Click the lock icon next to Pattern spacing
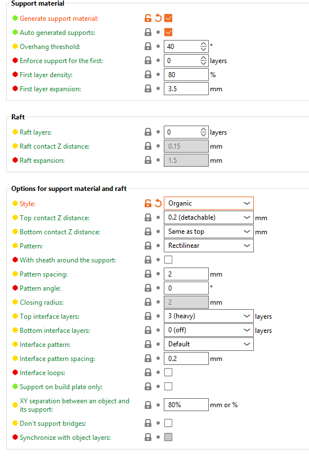The width and height of the screenshot is (309, 459). tap(148, 274)
